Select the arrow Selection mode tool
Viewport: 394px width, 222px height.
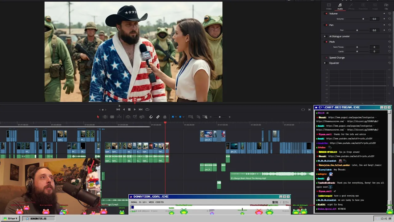98,117
